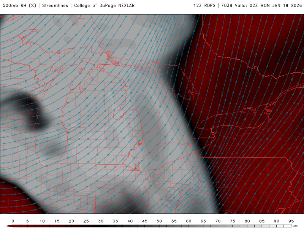Click the colorbar label '90'
Image resolution: width=304 pixels, height=228 pixels.
[x=277, y=221]
